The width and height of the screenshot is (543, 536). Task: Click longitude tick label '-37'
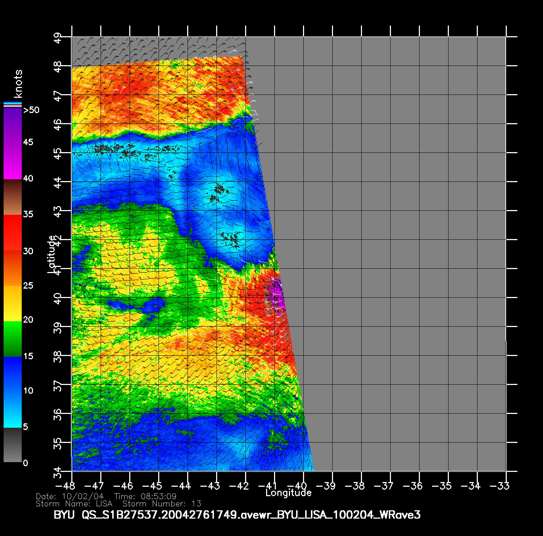pos(384,486)
